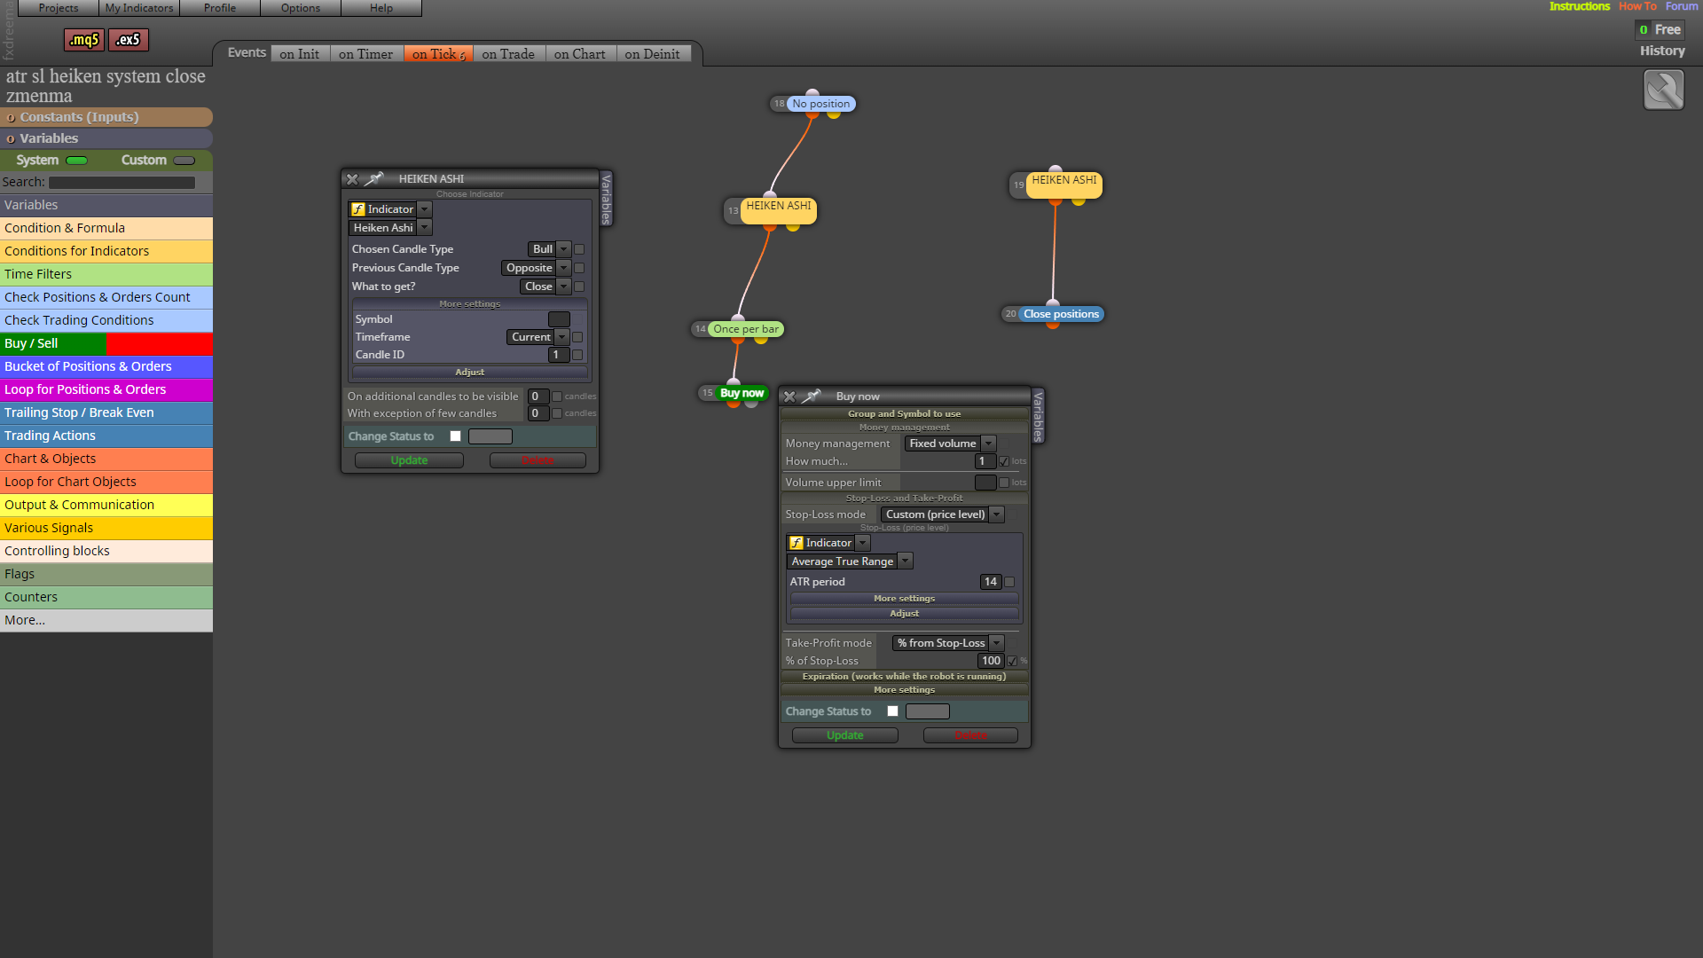The image size is (1703, 958).
Task: Open the Instructions link
Action: pos(1579,6)
